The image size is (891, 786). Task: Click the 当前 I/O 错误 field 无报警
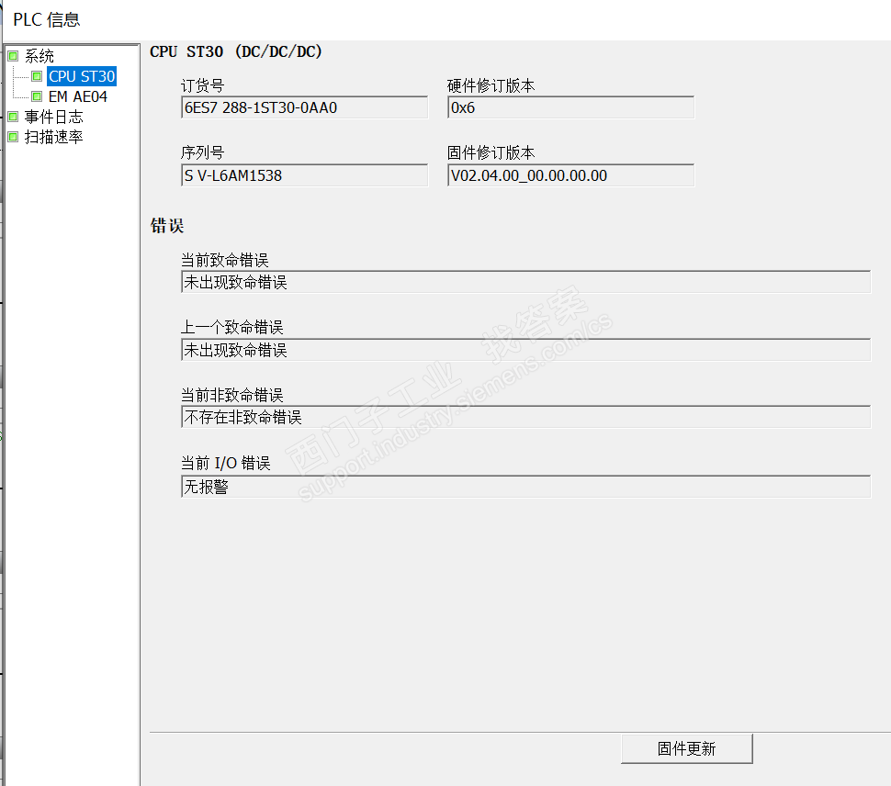click(x=526, y=487)
